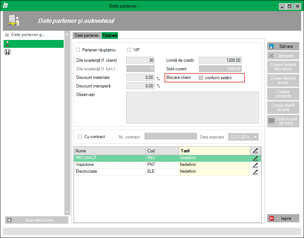Collapse the Date partener și... tree node
The height and width of the screenshot is (238, 304).
coord(7,35)
